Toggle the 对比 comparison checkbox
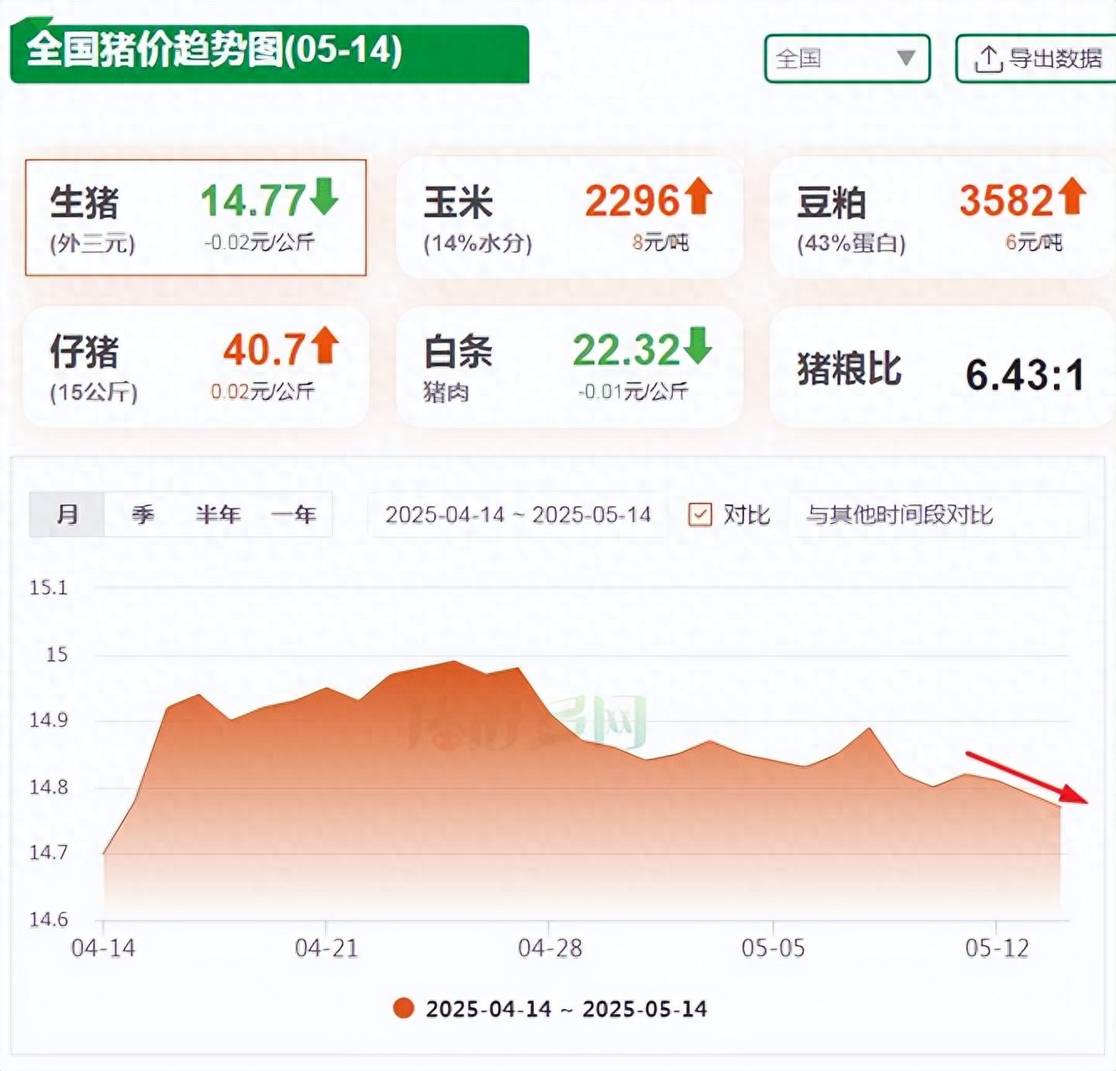This screenshot has width=1116, height=1071. click(x=700, y=514)
